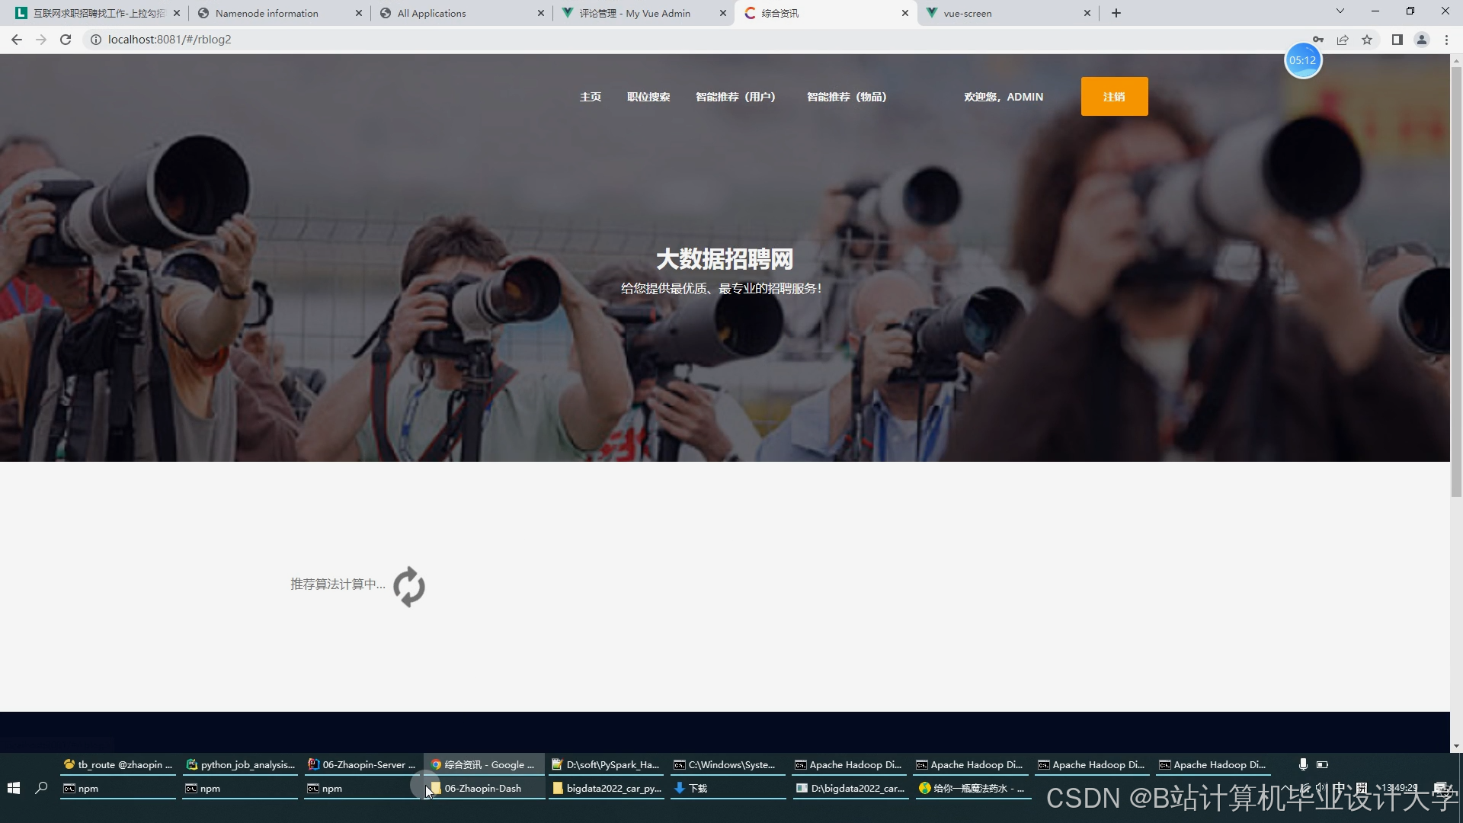The image size is (1463, 823).
Task: Open a new tab with plus button
Action: (1116, 13)
